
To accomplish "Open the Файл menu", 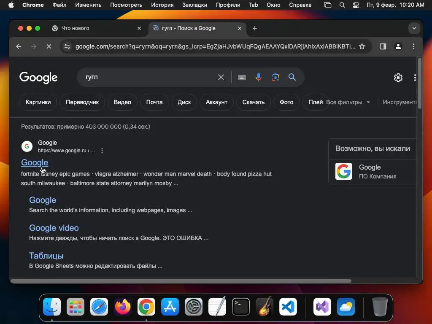I will (x=59, y=5).
